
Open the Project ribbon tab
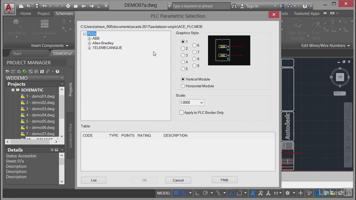click(43, 13)
